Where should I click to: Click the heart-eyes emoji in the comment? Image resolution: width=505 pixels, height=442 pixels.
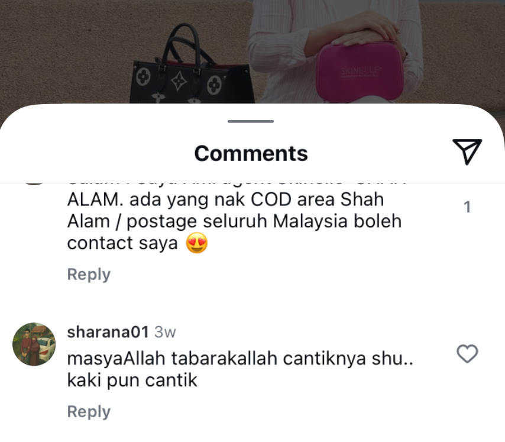pyautogui.click(x=197, y=243)
